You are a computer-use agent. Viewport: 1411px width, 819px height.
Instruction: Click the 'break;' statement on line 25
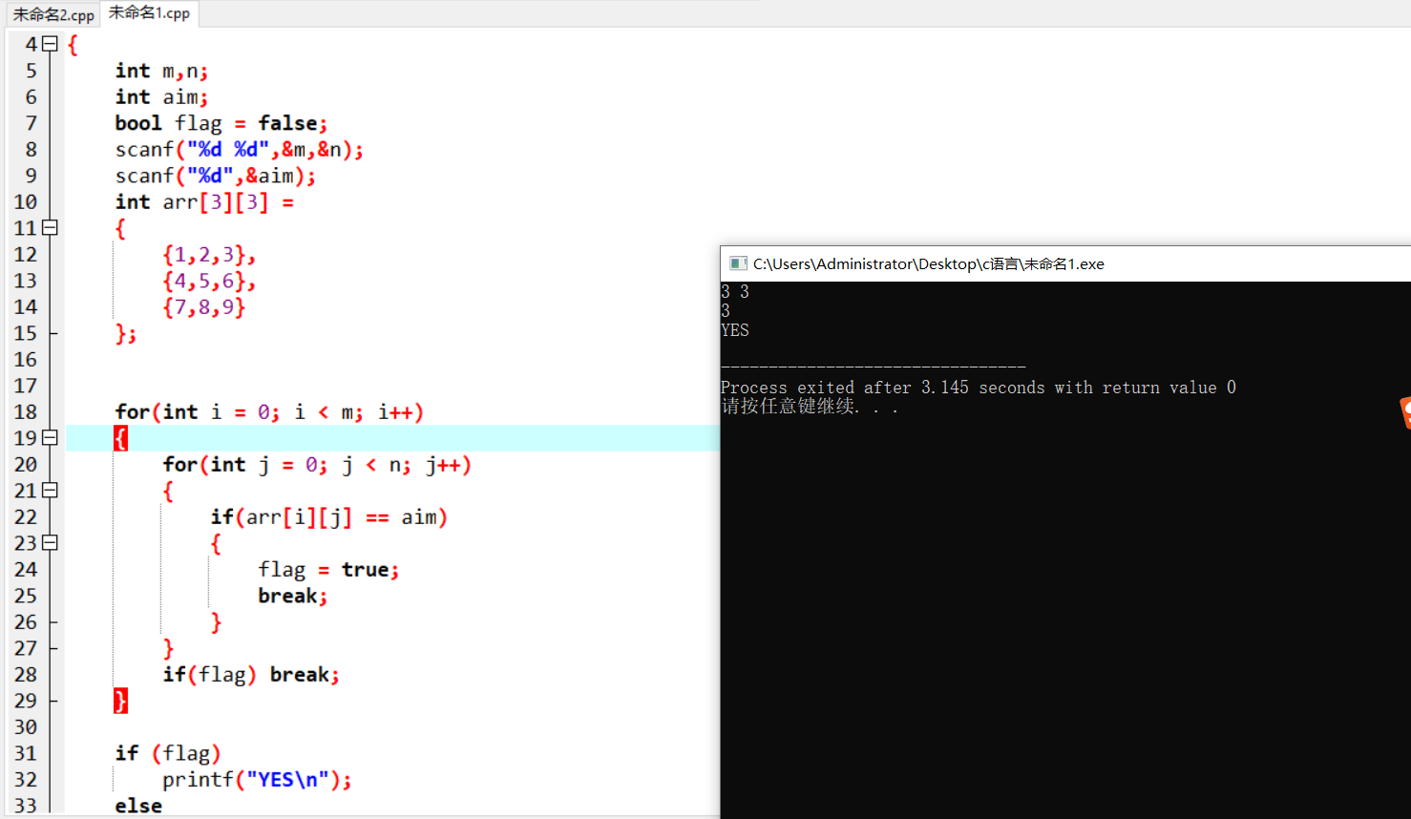pos(293,597)
